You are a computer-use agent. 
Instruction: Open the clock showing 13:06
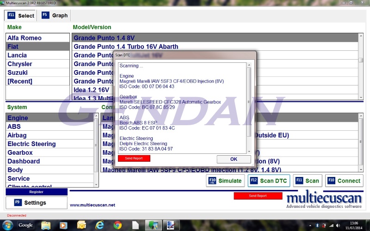tap(354, 225)
